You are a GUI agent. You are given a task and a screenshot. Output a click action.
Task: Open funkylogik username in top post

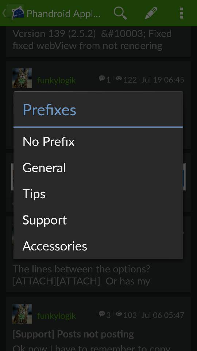[x=57, y=80]
